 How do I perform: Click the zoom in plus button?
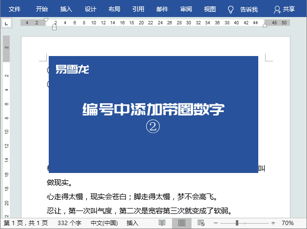point(273,223)
